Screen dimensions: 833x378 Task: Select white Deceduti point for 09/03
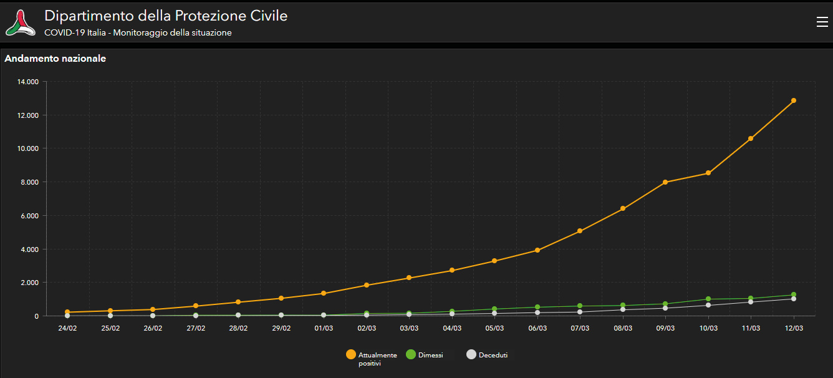coord(665,308)
